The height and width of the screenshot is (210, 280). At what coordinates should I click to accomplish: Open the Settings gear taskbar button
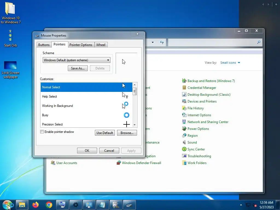tap(76, 205)
